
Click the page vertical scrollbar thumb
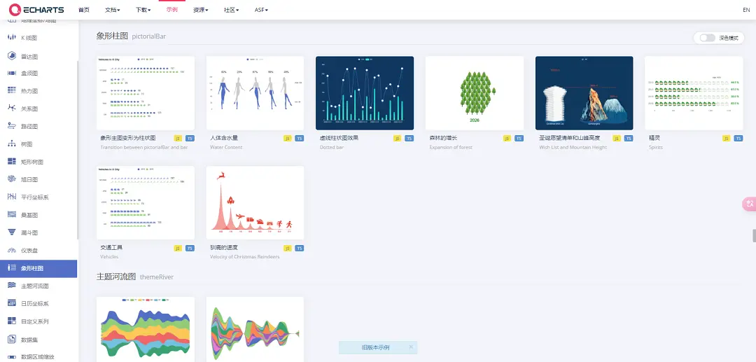tap(754, 236)
